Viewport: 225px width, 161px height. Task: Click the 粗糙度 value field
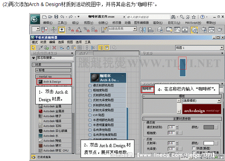(x=171, y=133)
